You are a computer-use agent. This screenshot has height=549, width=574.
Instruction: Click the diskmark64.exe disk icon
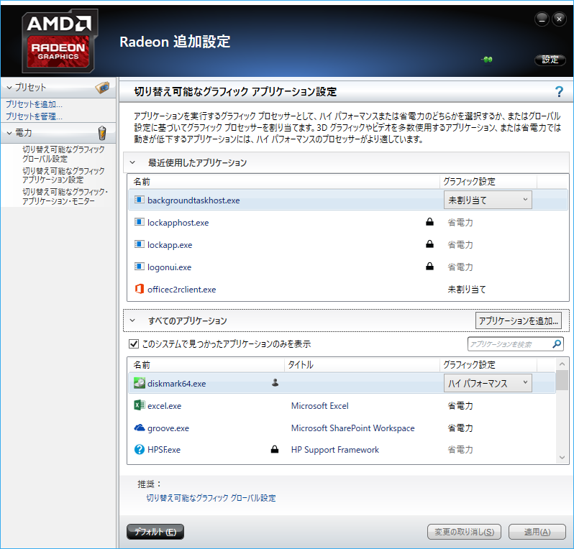pos(139,383)
